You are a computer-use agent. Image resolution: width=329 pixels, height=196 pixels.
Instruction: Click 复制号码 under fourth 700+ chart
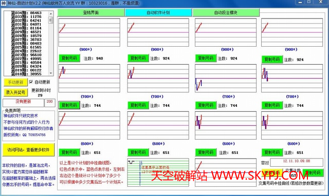(272, 105)
